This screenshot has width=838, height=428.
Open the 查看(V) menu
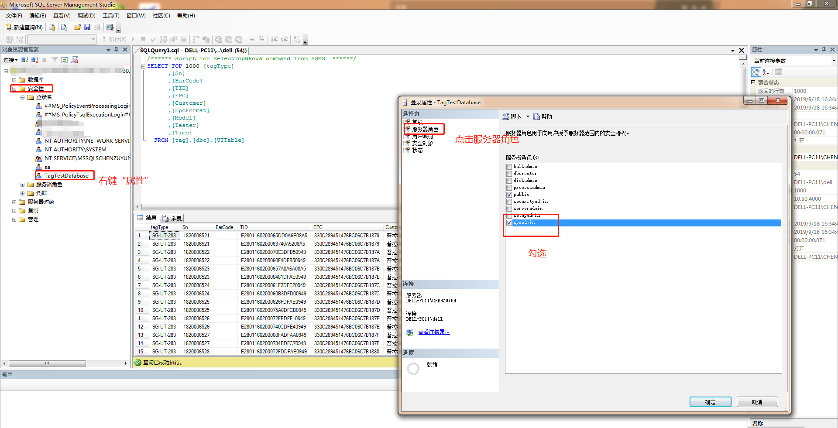coord(62,16)
